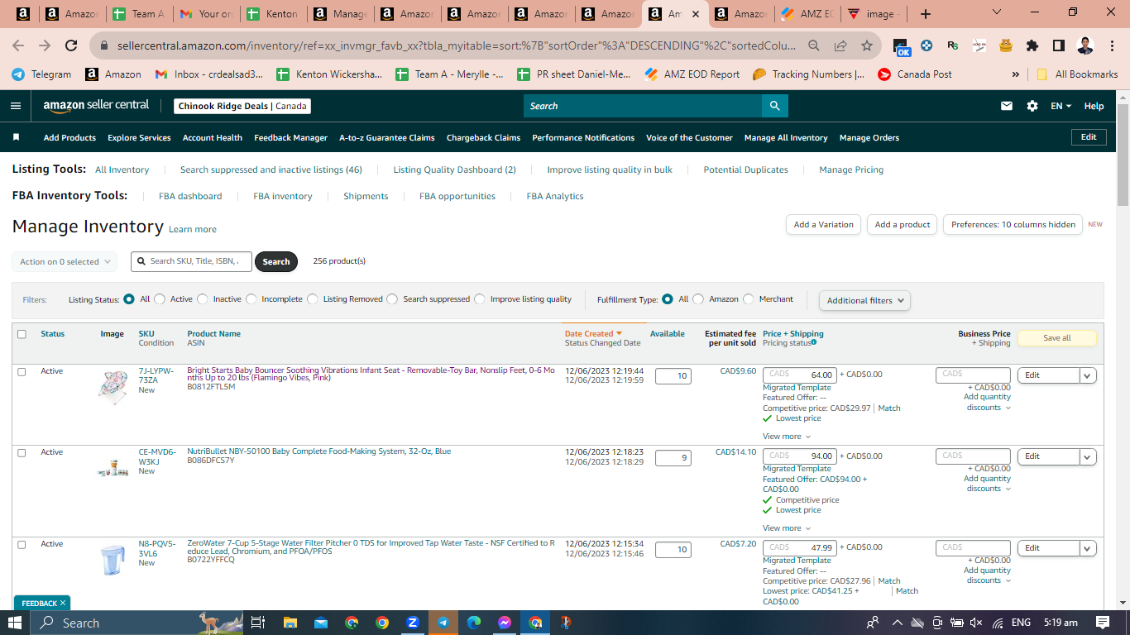Open Windows Start menu

15,623
